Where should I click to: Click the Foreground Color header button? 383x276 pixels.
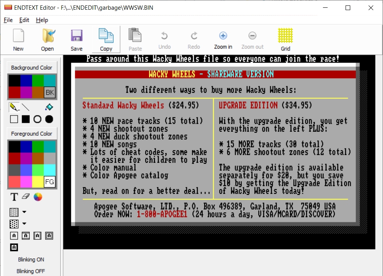(x=32, y=134)
